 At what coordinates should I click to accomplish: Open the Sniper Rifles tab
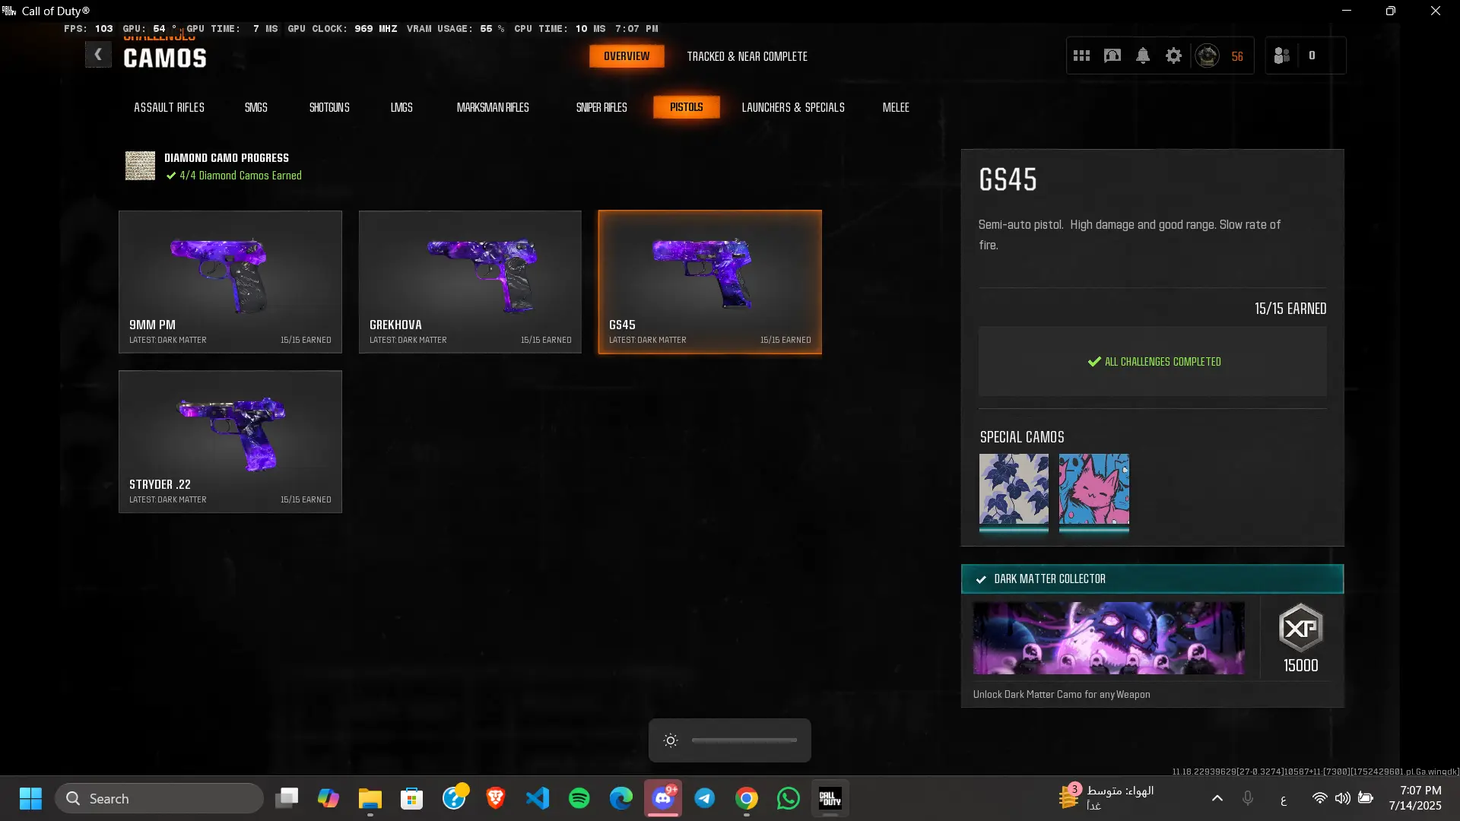coord(601,107)
